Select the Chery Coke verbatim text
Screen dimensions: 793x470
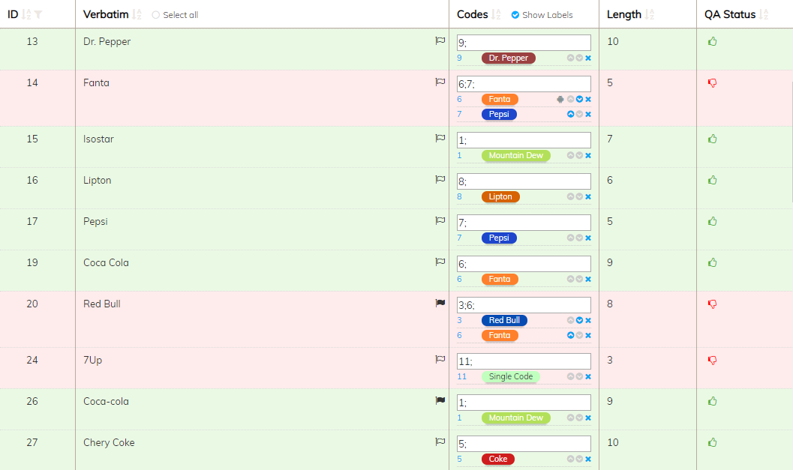(110, 443)
